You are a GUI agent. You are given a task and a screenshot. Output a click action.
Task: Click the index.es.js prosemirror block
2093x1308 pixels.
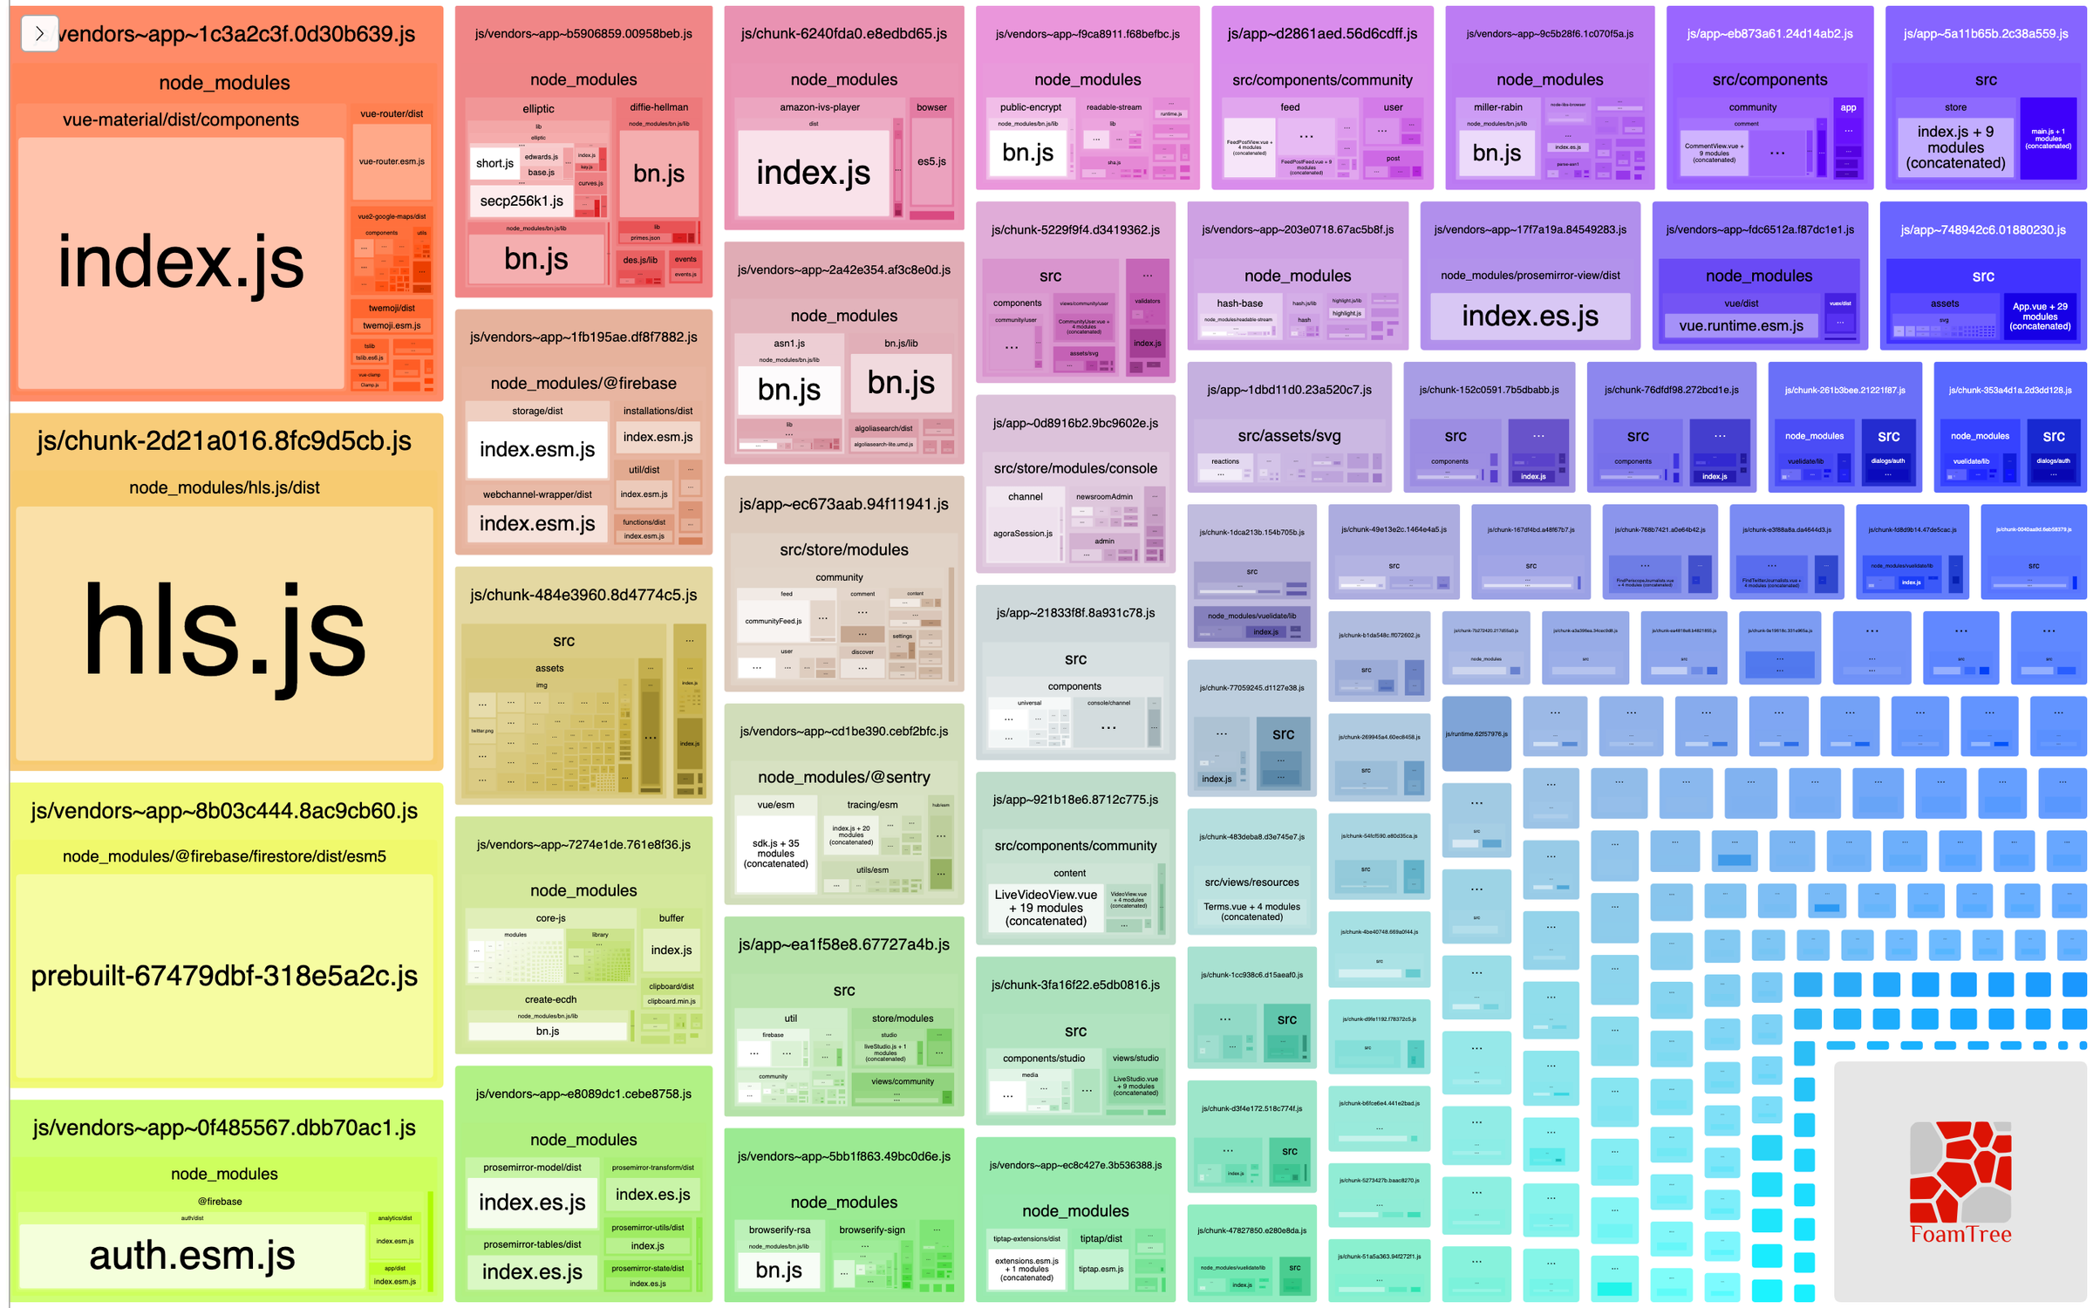[528, 1205]
